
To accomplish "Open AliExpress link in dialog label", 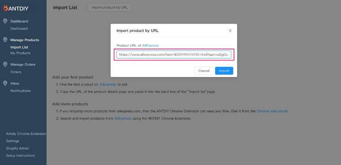I will tap(150, 46).
